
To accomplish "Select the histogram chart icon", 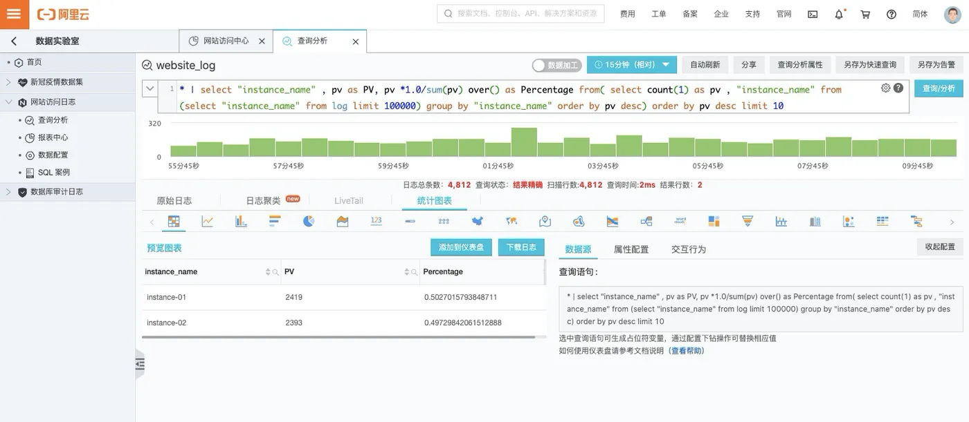I will pos(781,221).
